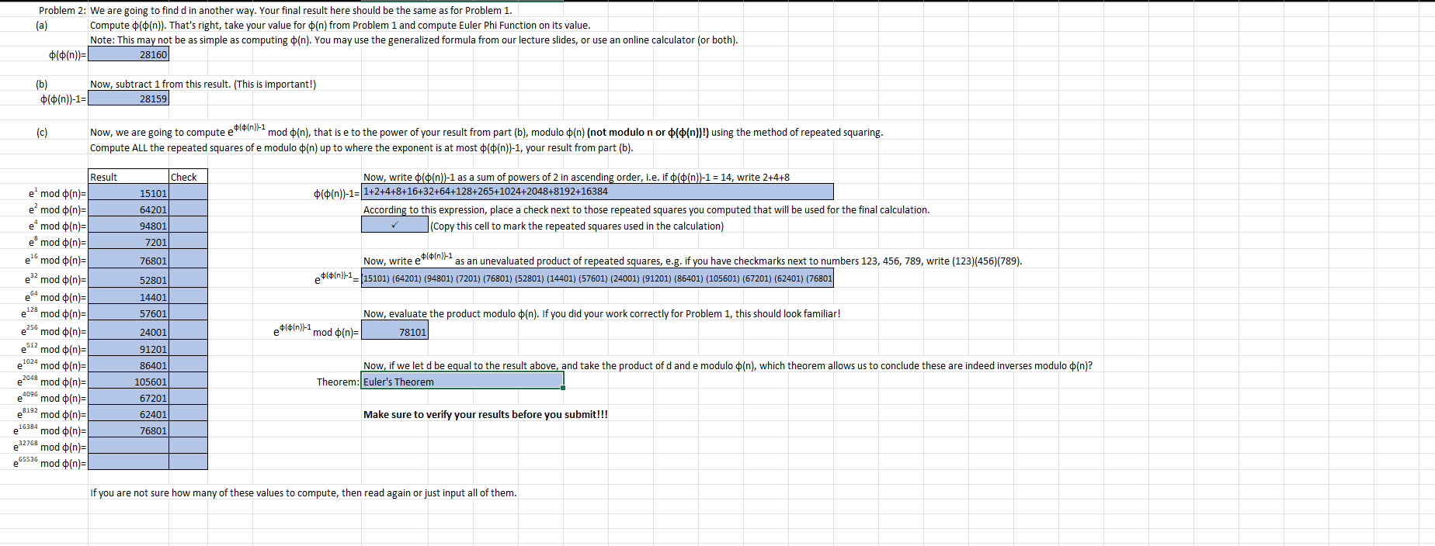Select the final result cell showing 78101
This screenshot has width=1435, height=546.
(394, 331)
